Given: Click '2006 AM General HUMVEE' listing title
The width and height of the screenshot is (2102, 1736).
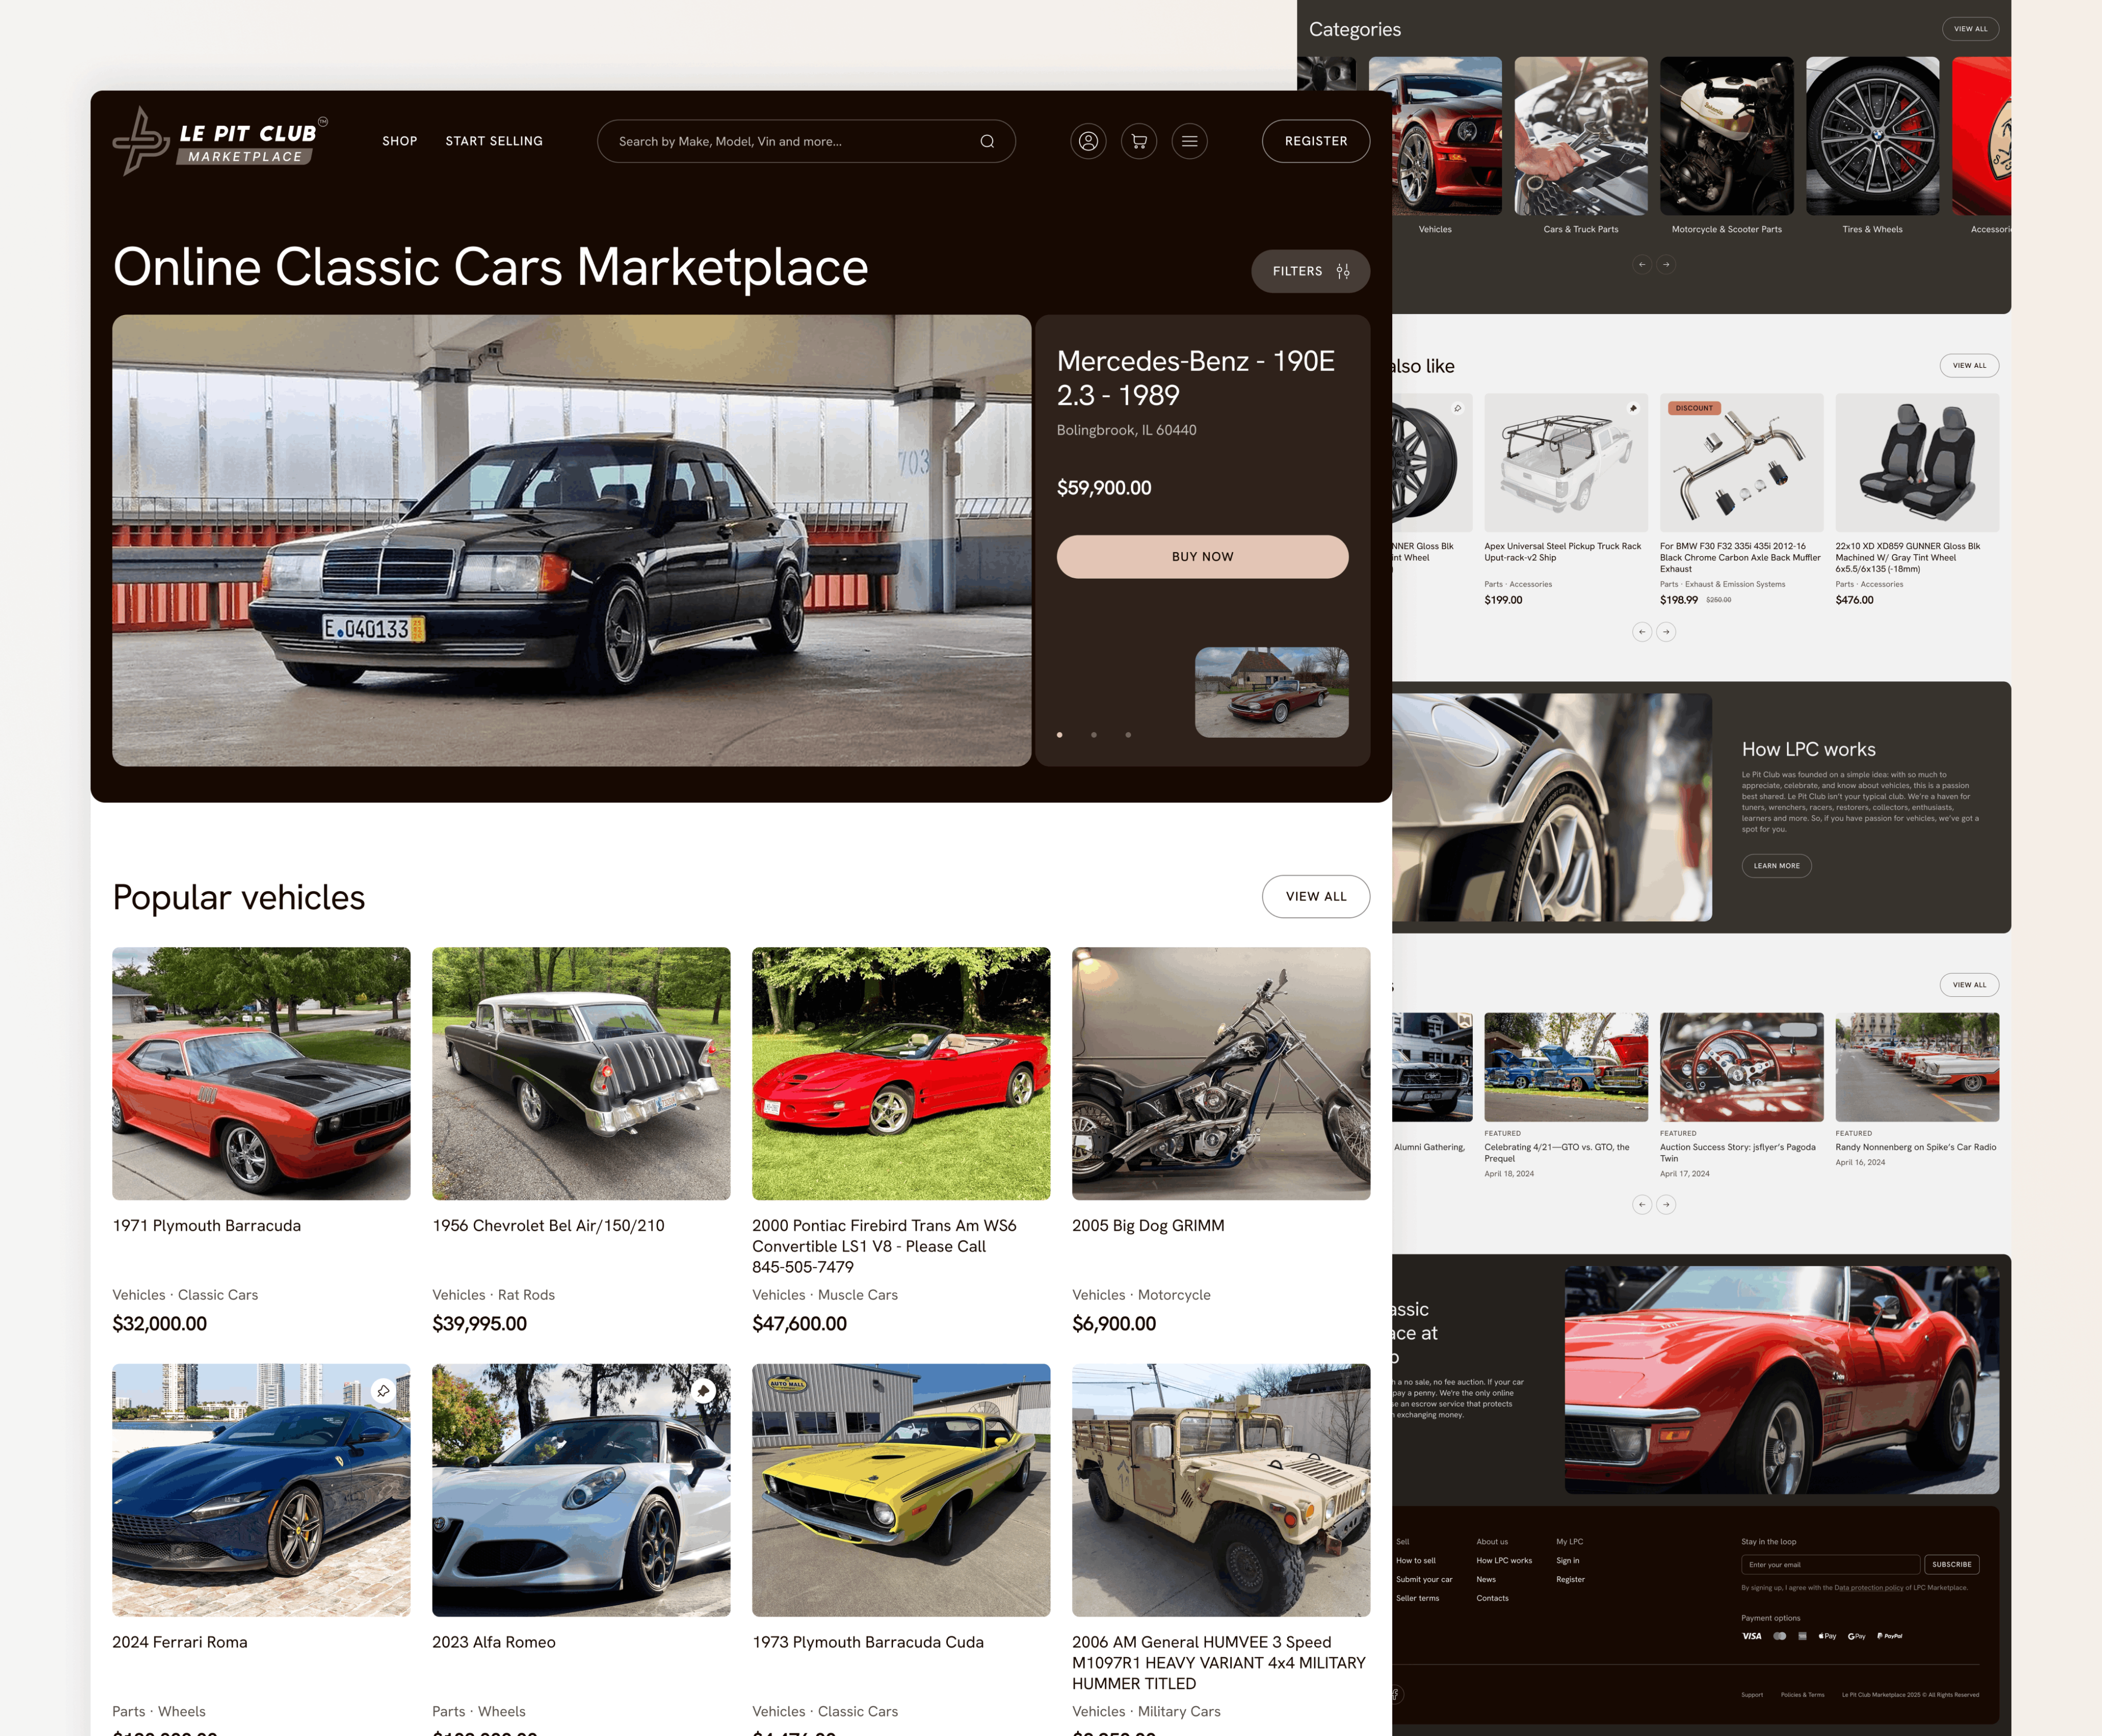Looking at the screenshot, I should pos(1219,1662).
